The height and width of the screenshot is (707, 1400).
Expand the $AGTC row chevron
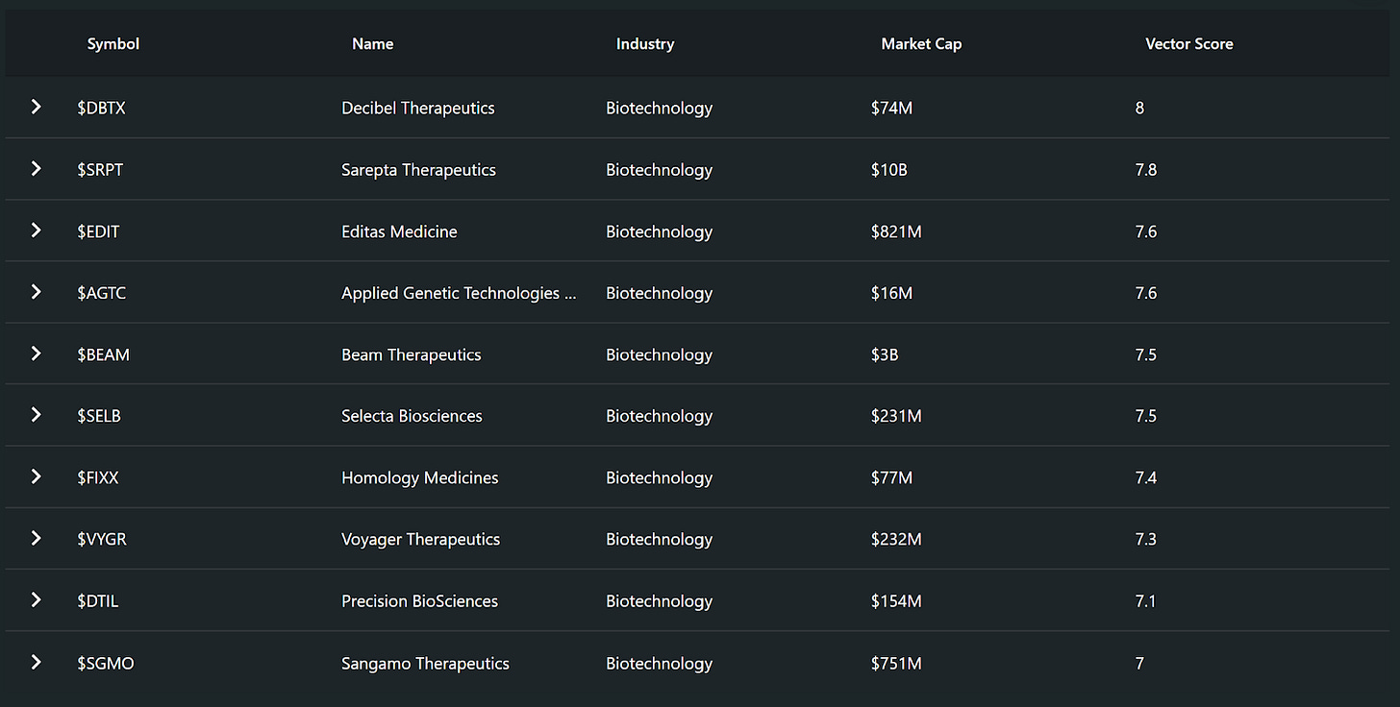click(x=36, y=291)
